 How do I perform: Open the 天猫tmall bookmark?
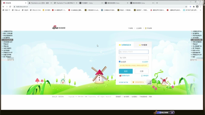click(16, 10)
